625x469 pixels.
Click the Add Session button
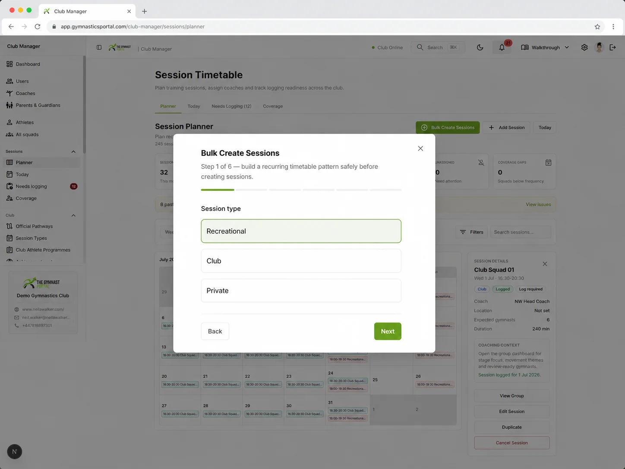click(x=506, y=127)
